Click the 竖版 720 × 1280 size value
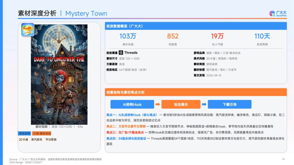 pos(129,58)
